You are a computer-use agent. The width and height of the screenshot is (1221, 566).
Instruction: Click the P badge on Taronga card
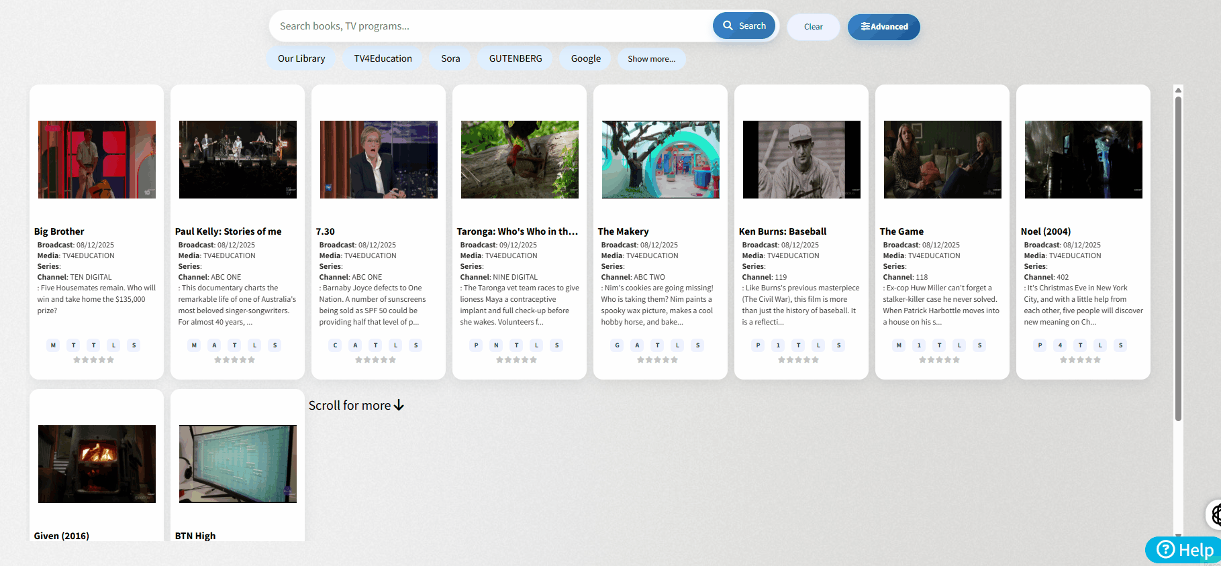(x=476, y=345)
